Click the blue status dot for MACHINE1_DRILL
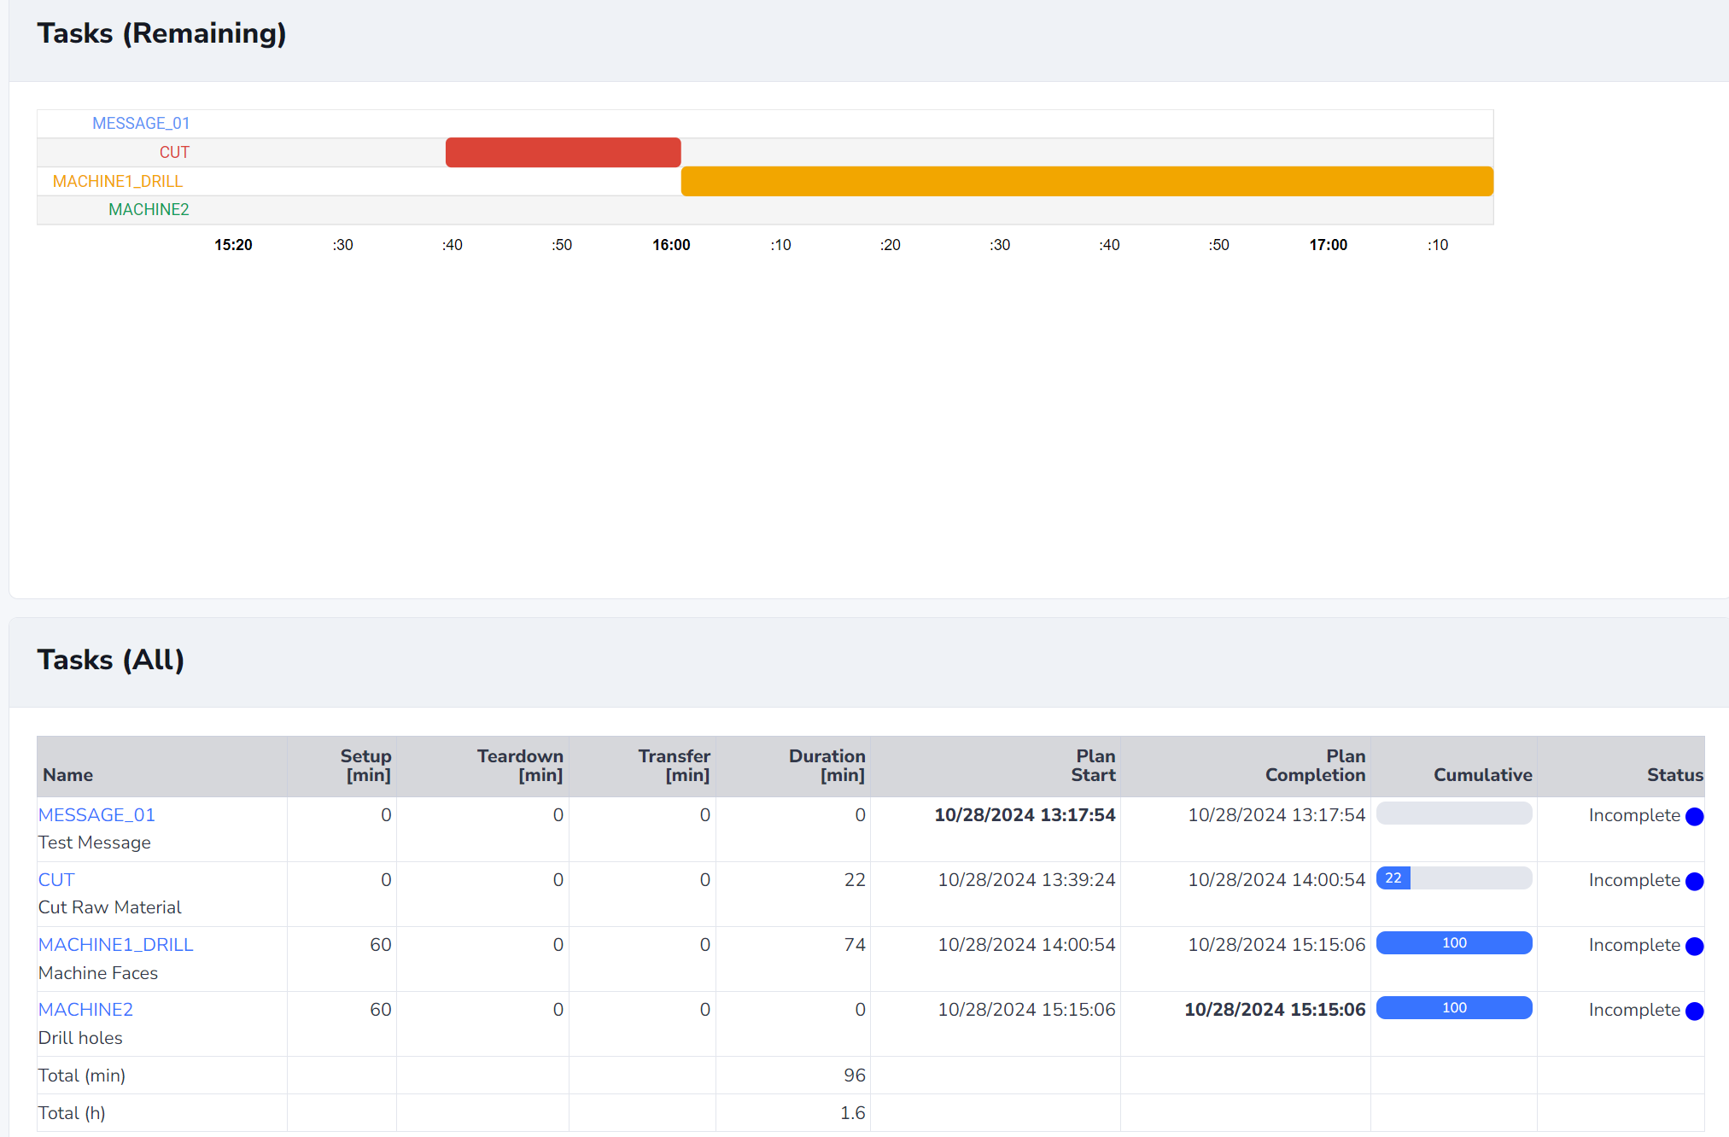The height and width of the screenshot is (1137, 1729). tap(1695, 946)
